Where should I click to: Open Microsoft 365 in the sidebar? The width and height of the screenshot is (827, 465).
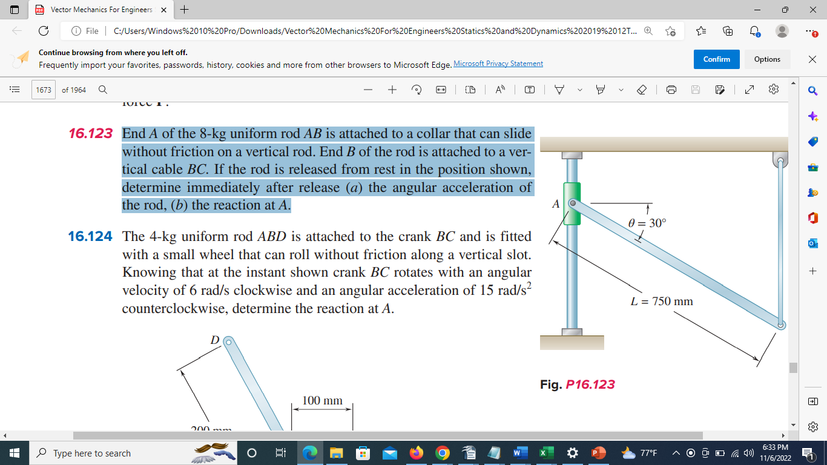pyautogui.click(x=814, y=218)
